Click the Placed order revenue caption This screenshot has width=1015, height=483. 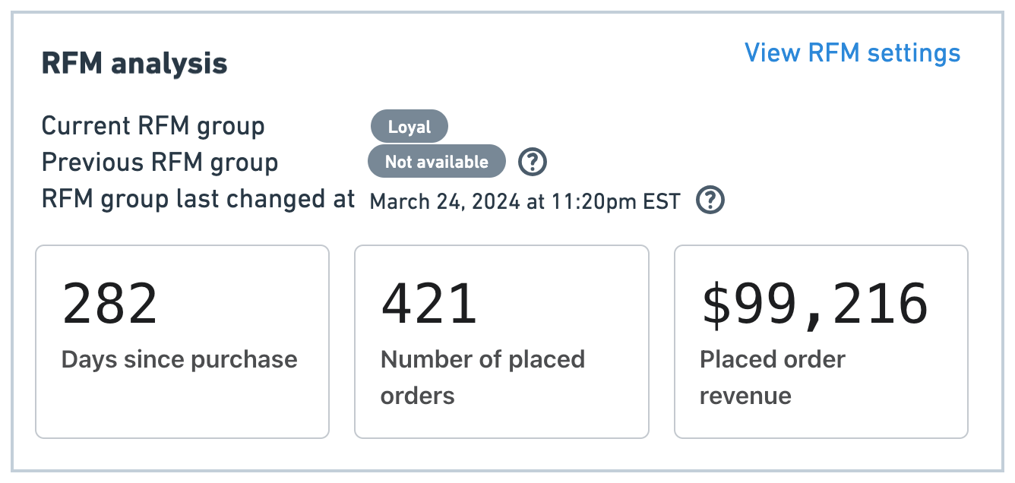point(772,377)
